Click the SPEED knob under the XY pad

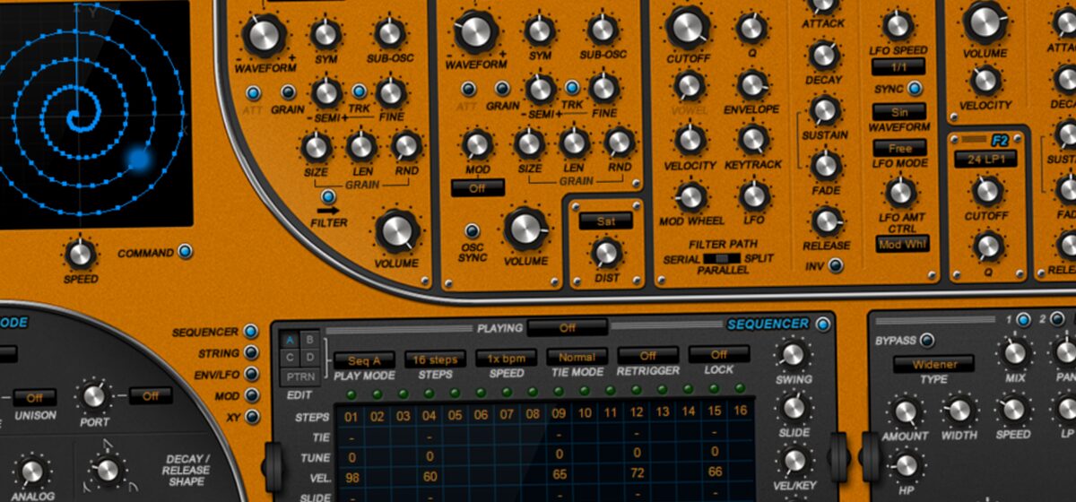[x=81, y=254]
